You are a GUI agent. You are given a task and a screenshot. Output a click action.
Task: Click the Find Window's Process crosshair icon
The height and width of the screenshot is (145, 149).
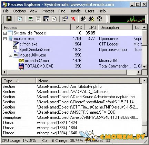click(99, 19)
